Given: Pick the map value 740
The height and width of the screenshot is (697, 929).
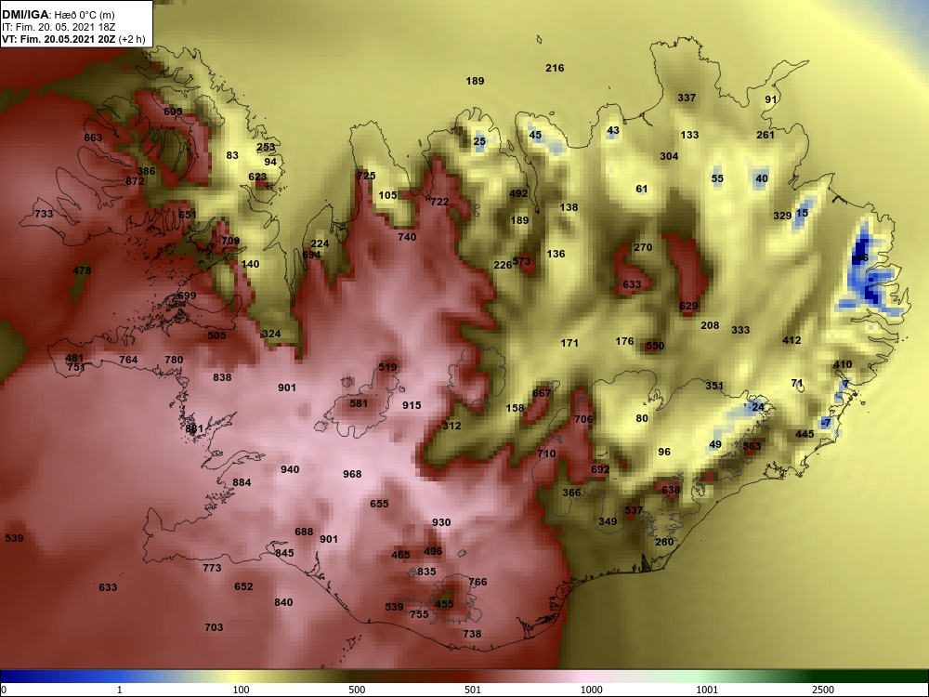Looking at the screenshot, I should (407, 237).
